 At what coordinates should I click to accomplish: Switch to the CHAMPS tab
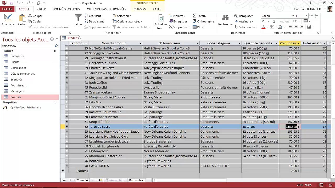139,9
